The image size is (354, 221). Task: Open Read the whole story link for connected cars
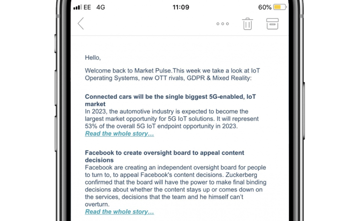pyautogui.click(x=119, y=134)
